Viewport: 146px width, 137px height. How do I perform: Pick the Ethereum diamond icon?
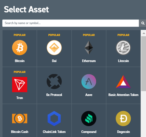89,48
